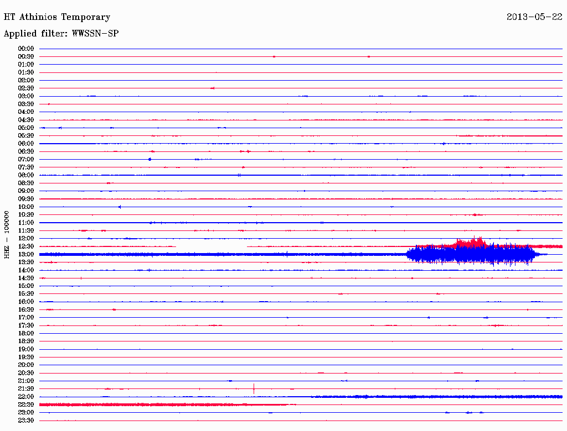Image resolution: width=567 pixels, height=431 pixels.
Task: Select the 08:00 time label
Action: pyautogui.click(x=26, y=175)
